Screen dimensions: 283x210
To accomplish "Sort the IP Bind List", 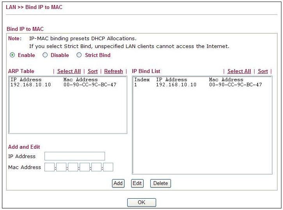I will pos(263,71).
